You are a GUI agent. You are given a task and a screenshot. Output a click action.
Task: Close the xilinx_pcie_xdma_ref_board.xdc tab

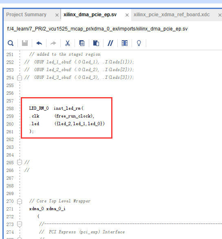coord(220,15)
